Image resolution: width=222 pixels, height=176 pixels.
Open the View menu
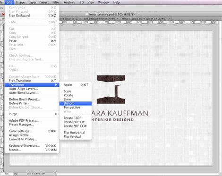(x=91, y=2)
